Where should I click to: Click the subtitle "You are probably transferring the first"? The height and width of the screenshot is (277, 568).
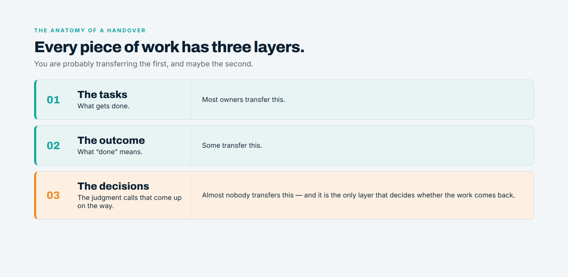coord(100,64)
